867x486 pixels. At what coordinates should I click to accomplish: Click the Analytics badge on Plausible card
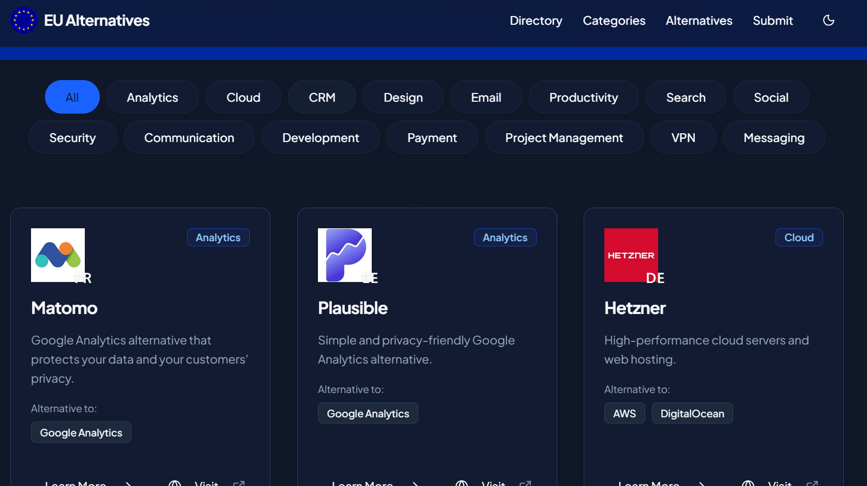[x=505, y=238]
